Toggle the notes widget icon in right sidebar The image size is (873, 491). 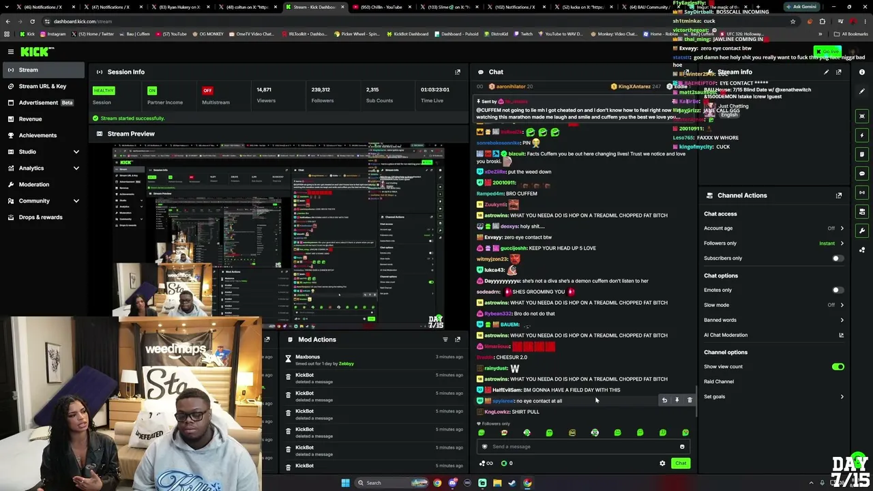click(862, 154)
